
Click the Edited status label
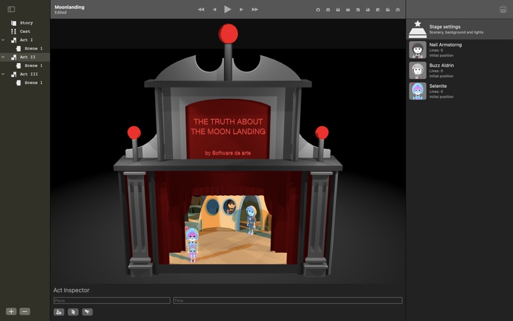[60, 12]
